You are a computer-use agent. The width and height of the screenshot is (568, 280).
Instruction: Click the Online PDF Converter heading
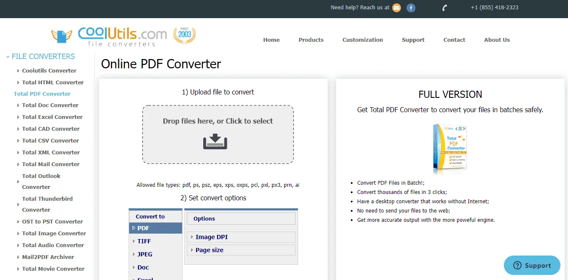coord(161,64)
